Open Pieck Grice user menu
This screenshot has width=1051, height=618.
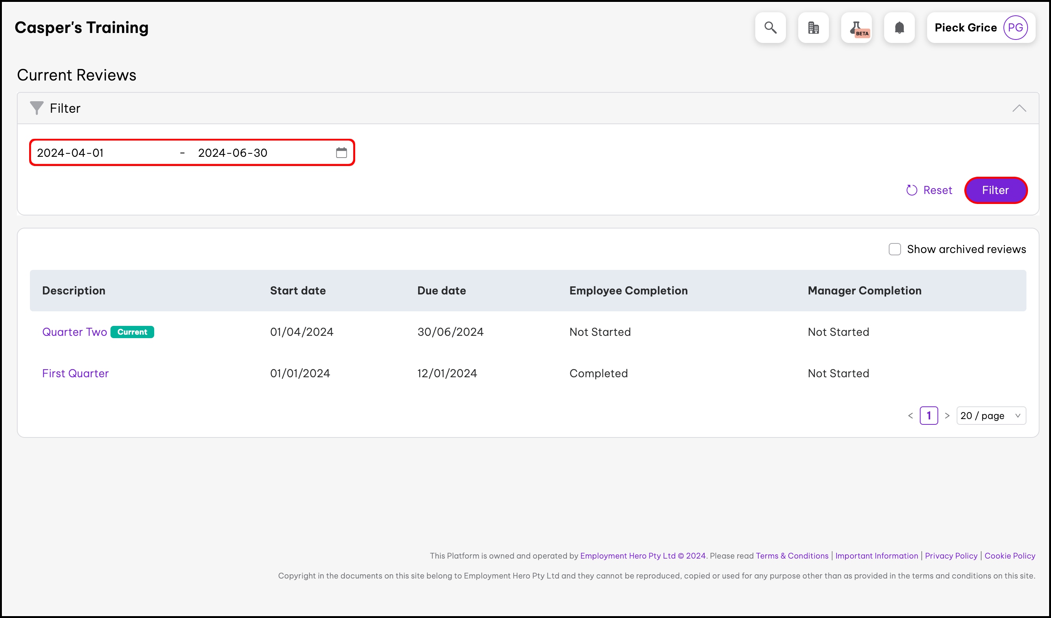[x=965, y=28]
